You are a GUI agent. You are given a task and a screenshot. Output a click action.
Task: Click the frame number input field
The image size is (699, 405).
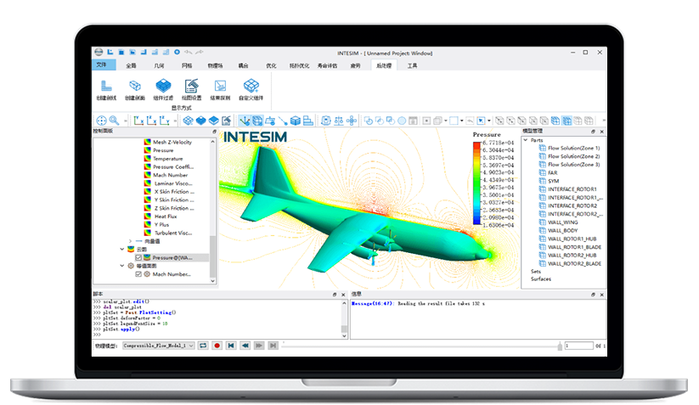click(578, 346)
